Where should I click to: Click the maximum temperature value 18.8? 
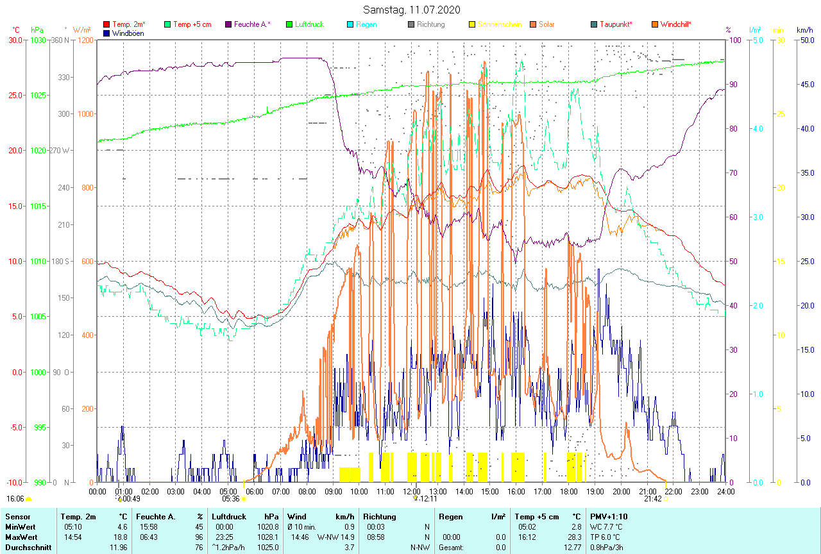point(121,537)
